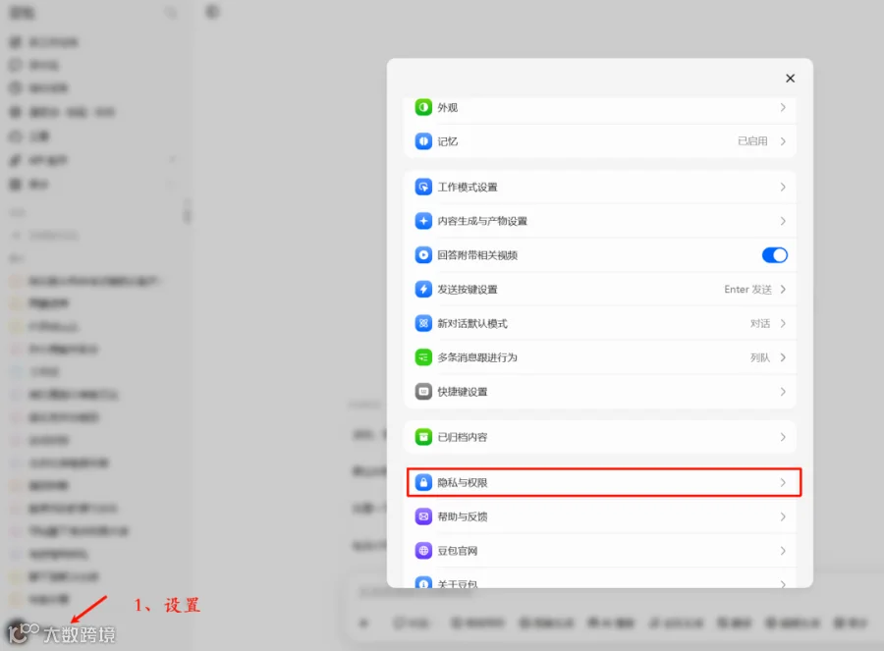Click the lightning icon for 发送按键设置

(x=423, y=289)
